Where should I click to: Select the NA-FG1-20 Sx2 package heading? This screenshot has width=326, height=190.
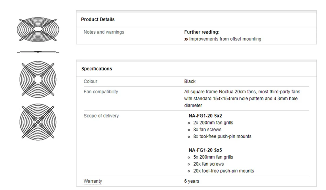[205, 116]
